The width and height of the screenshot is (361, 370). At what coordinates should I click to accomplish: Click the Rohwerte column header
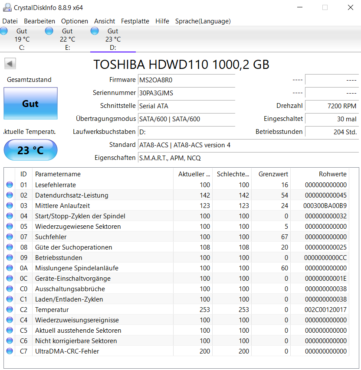(320, 174)
